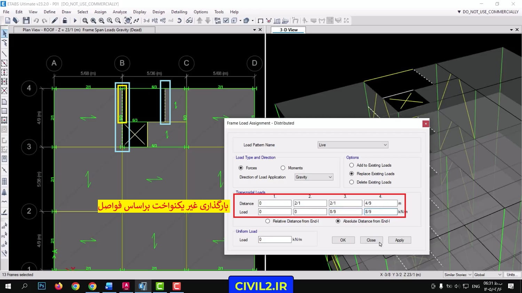
Task: Choose Add to Existing Loads option
Action: pos(351,165)
